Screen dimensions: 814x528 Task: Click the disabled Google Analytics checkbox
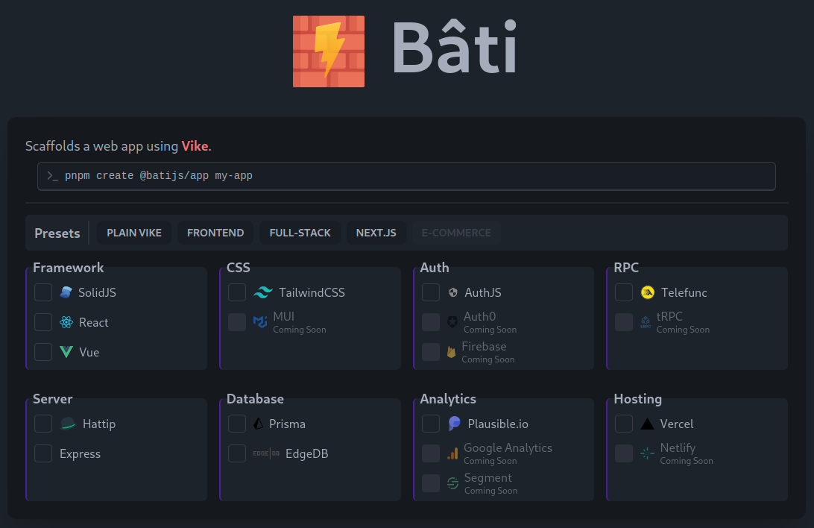point(431,453)
